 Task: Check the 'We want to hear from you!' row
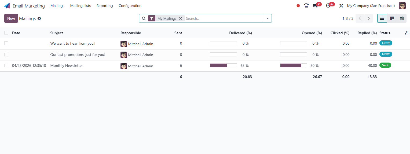click(6, 43)
